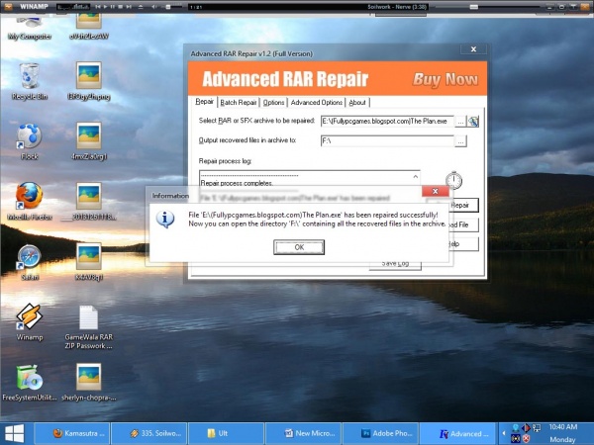Click the output directory input field
594x445 pixels.
pos(387,140)
